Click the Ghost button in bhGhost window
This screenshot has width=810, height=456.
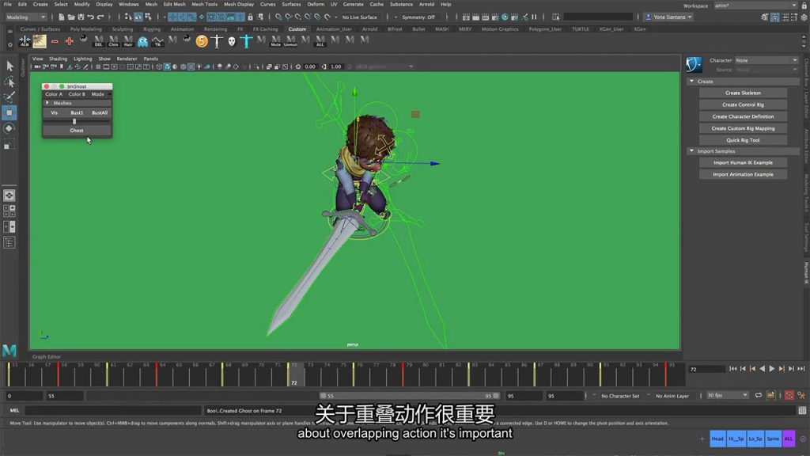click(77, 131)
